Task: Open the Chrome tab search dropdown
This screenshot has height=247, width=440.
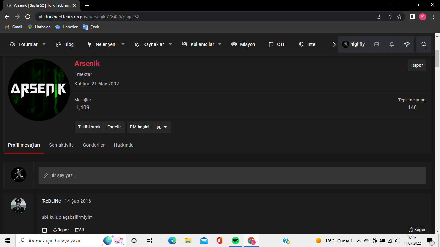Action: pos(388,5)
